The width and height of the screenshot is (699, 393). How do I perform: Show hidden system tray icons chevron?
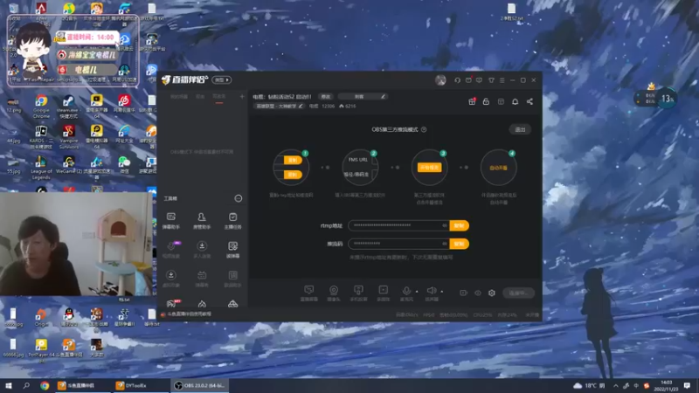616,385
